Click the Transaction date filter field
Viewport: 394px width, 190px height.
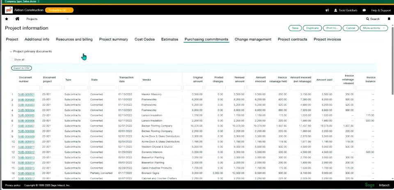tap(128, 88)
